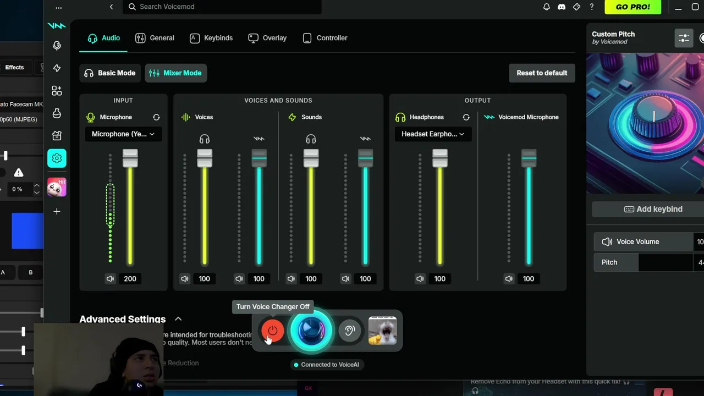
Task: Turn Voice Changer off with red power button
Action: [273, 331]
